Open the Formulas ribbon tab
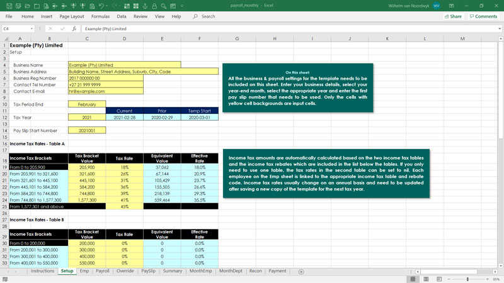504x283 pixels. coord(100,16)
